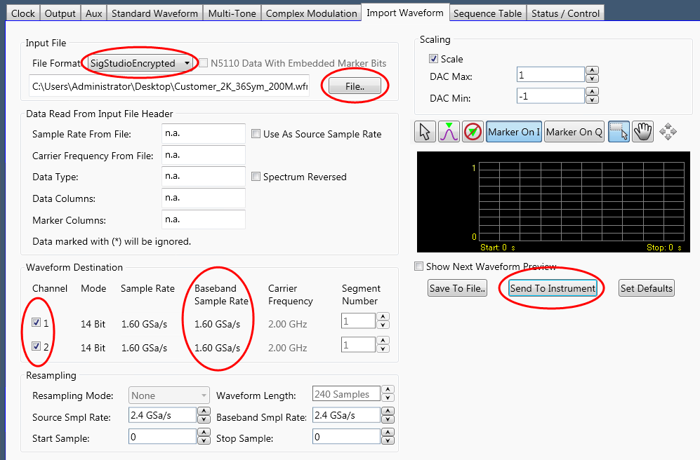This screenshot has width=700, height=460.
Task: Enable Show Next Waveform Preview
Action: click(x=419, y=266)
